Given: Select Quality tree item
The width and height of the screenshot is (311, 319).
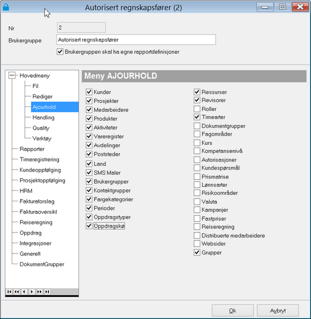Looking at the screenshot, I should [x=41, y=128].
